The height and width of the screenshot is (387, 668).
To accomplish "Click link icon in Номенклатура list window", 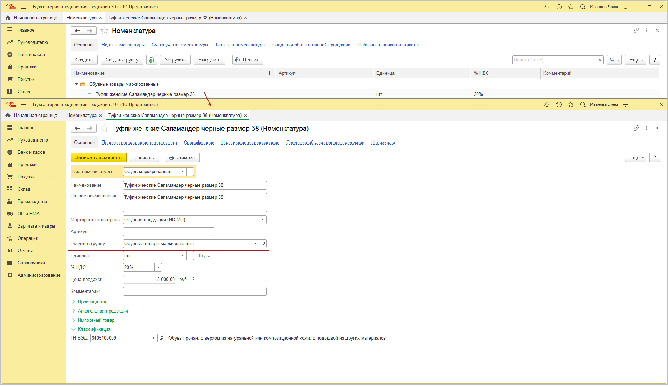I will pos(636,31).
